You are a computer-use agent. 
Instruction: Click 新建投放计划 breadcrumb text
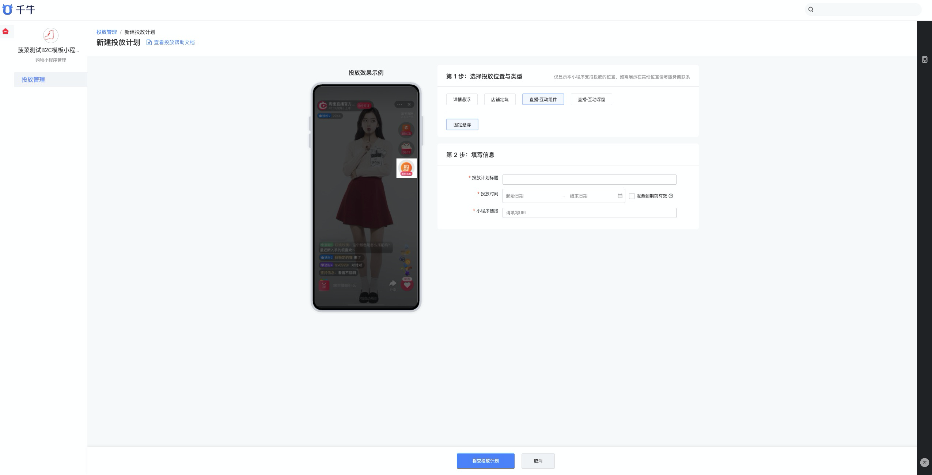pos(140,32)
